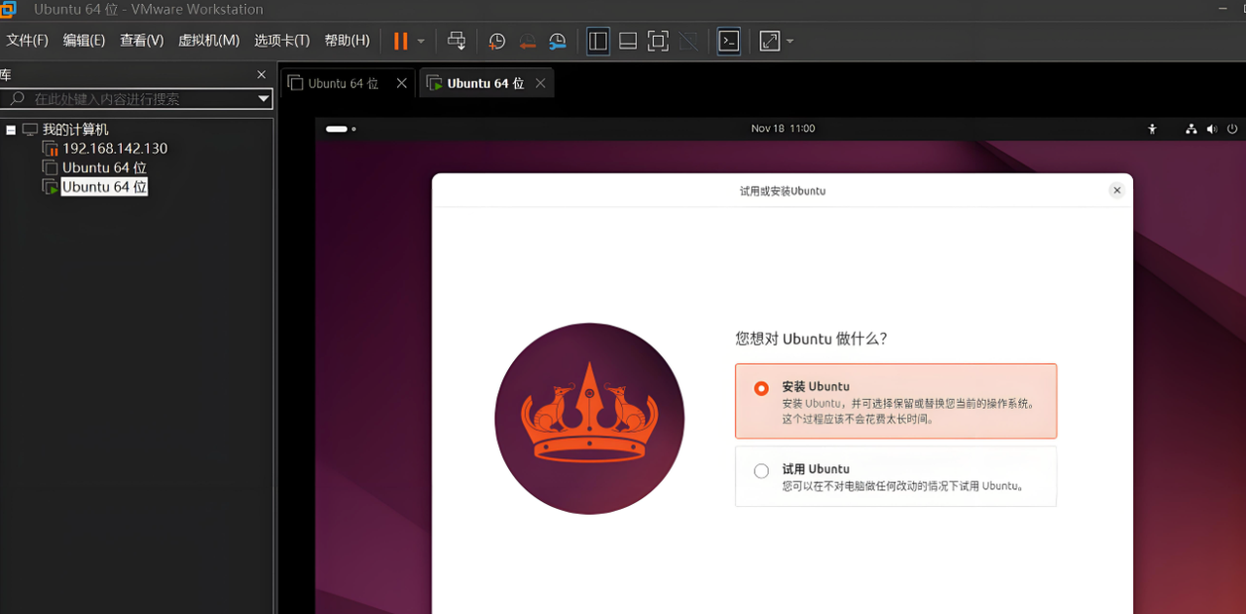The image size is (1246, 614).
Task: Switch to the first Ubuntu 64 位 tab
Action: click(x=342, y=83)
